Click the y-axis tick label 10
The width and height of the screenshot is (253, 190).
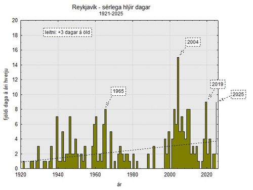[15, 95]
